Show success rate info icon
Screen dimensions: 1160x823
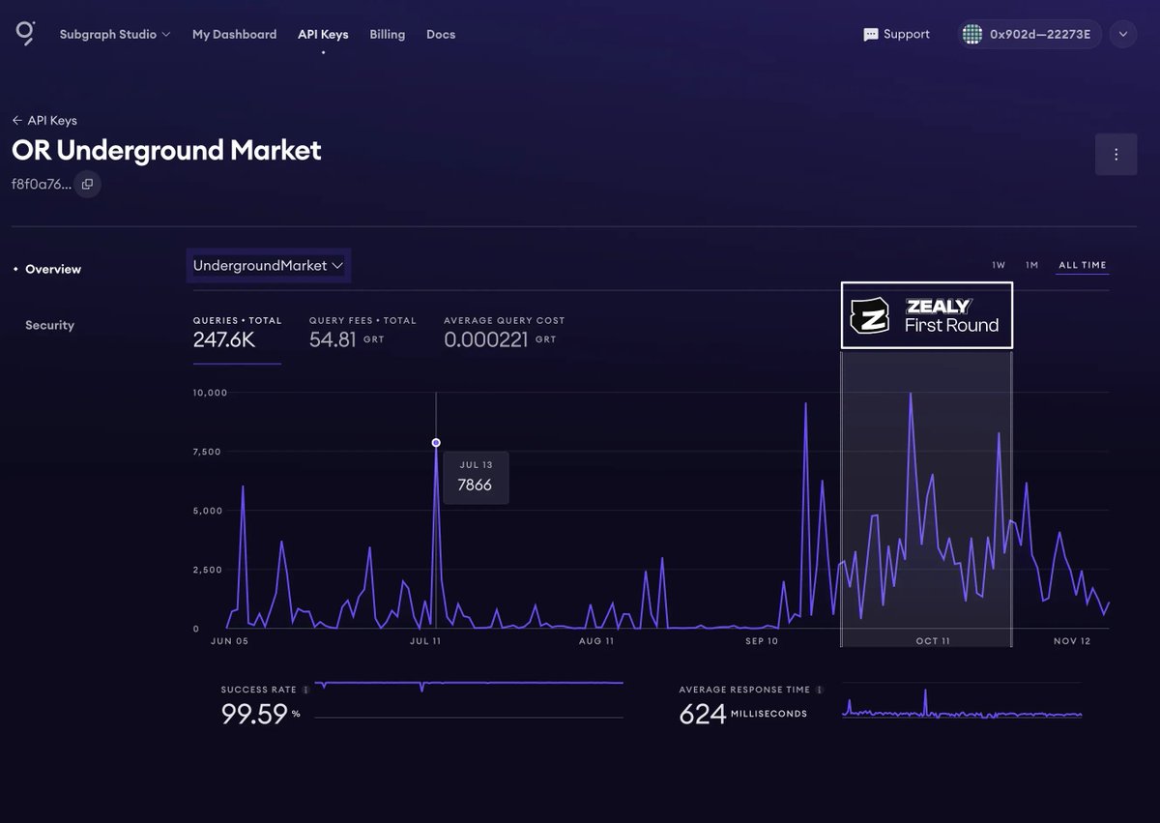pos(305,691)
